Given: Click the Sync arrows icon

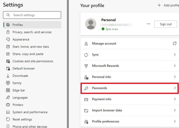Looking at the screenshot, I should [x=86, y=55].
